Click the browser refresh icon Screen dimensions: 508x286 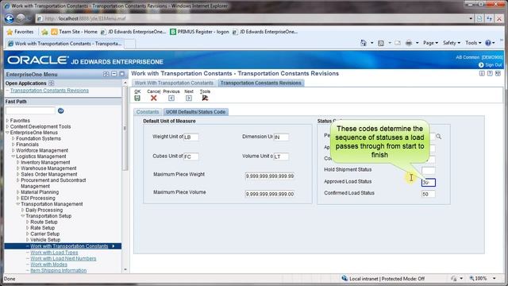pos(489,18)
